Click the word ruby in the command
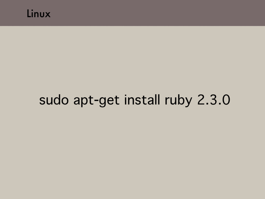Image resolution: width=265 pixels, height=199 pixels. click(179, 101)
